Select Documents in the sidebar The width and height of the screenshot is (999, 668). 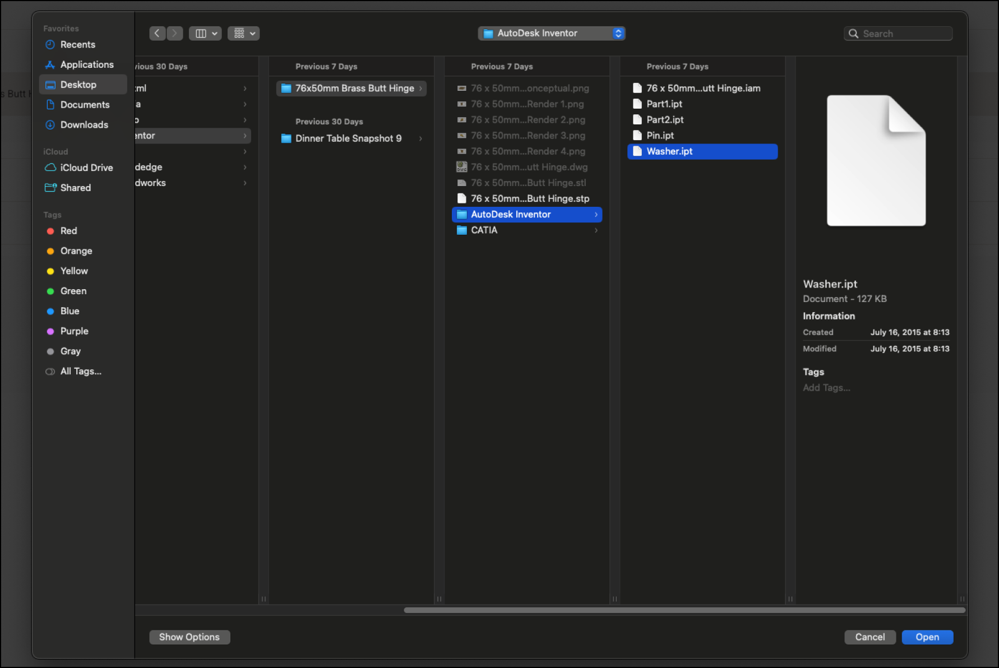(x=85, y=105)
